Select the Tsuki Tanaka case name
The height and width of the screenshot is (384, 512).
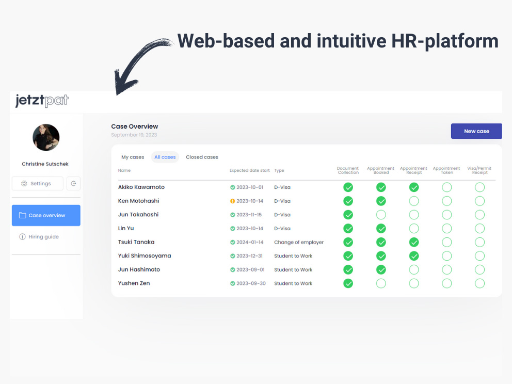point(136,242)
